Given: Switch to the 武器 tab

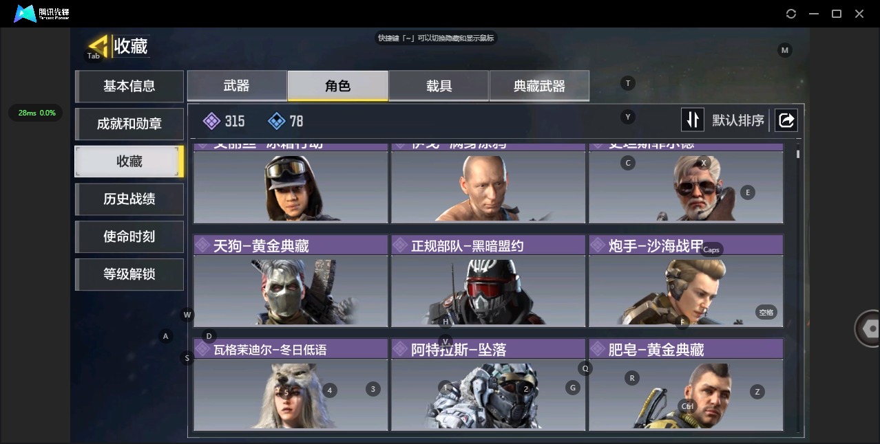Looking at the screenshot, I should [x=237, y=86].
